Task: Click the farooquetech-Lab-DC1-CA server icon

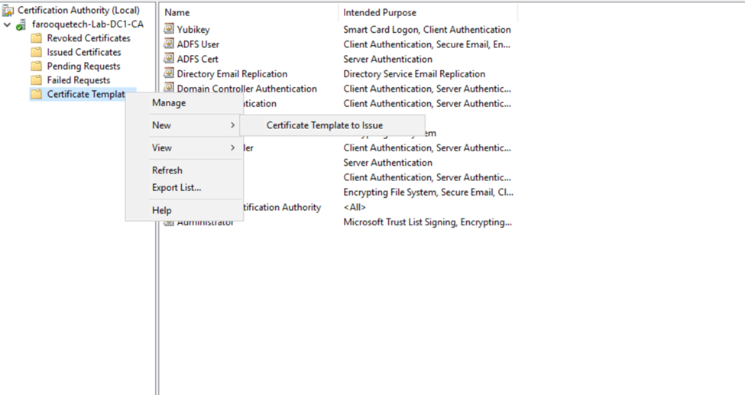Action: click(21, 24)
